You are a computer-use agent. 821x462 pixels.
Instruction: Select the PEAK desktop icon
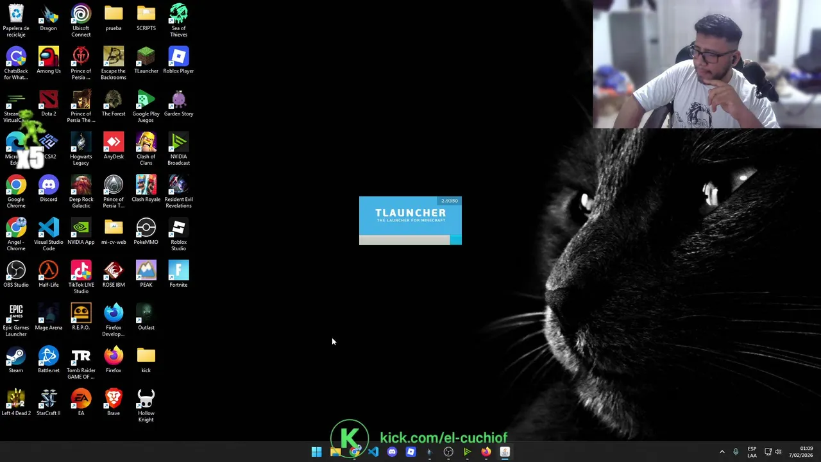click(x=146, y=275)
